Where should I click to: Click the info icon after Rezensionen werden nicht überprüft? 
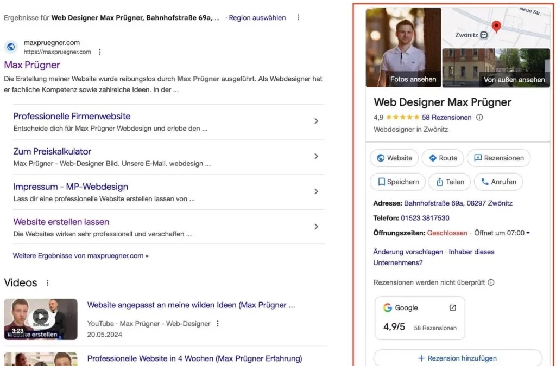coord(491,282)
